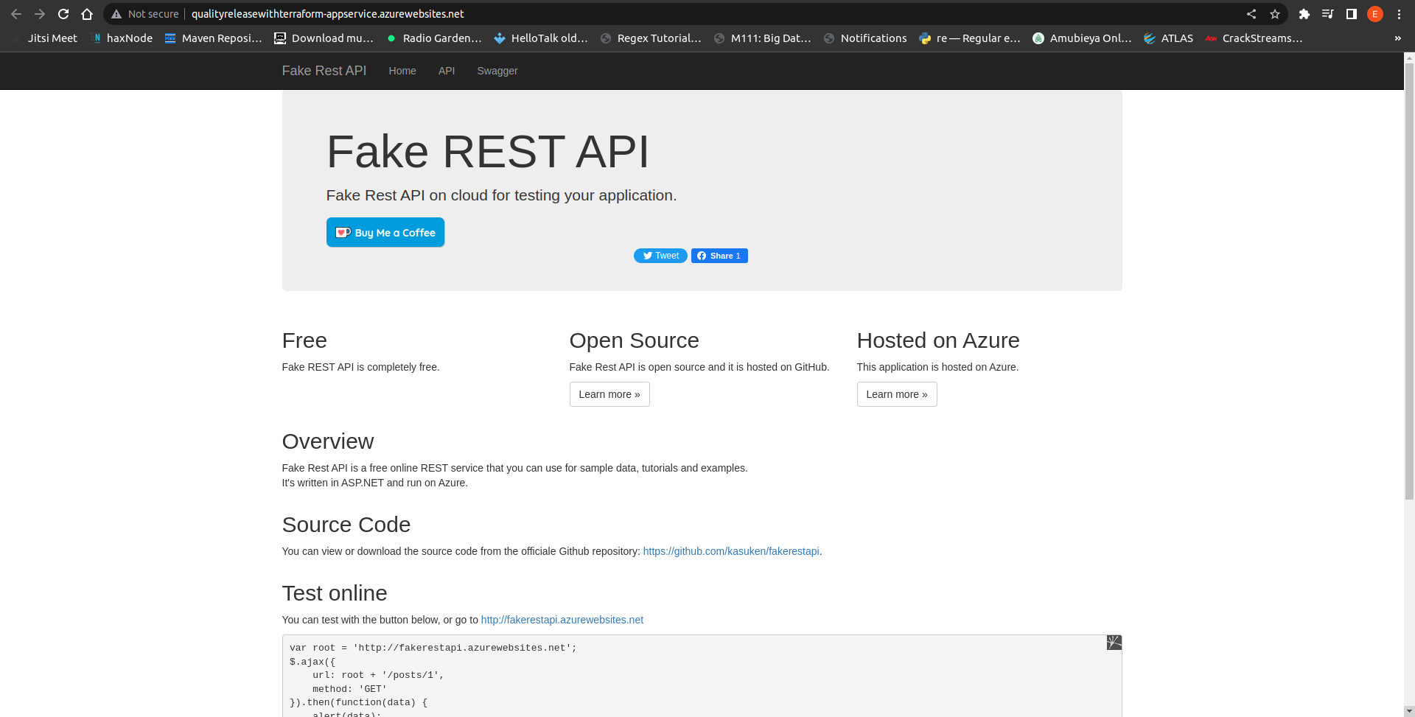This screenshot has height=717, width=1415.
Task: Toggle the browser side panel icon
Action: [1351, 14]
